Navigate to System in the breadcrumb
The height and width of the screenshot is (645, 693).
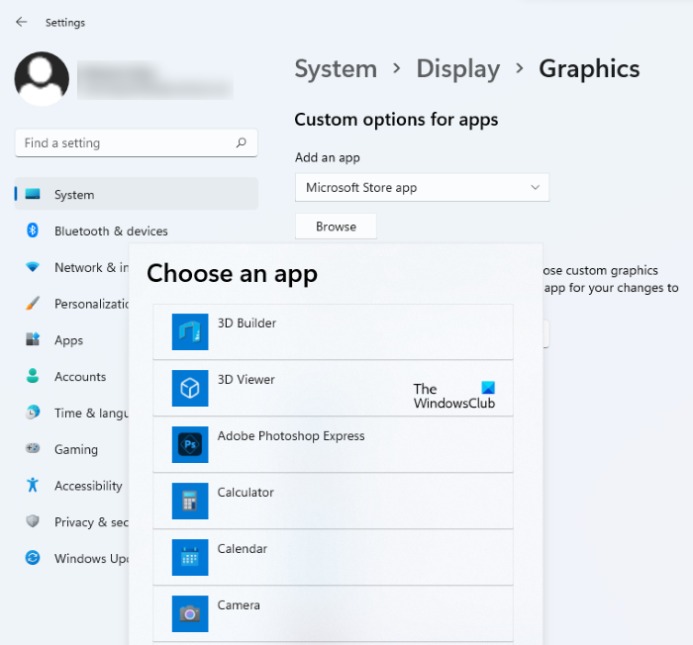336,68
